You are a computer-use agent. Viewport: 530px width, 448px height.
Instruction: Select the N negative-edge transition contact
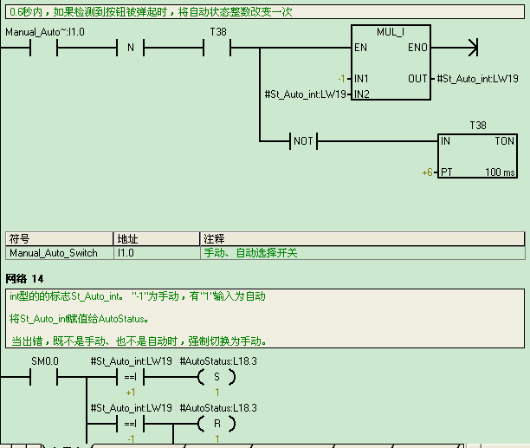(131, 48)
